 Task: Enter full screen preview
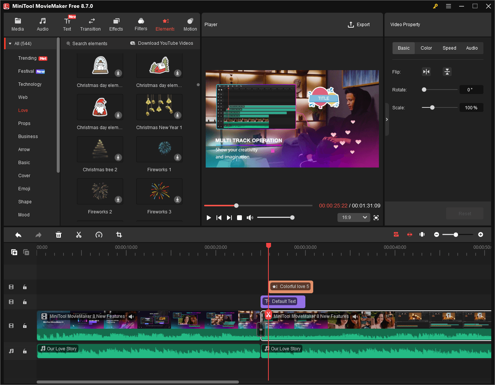(x=376, y=217)
